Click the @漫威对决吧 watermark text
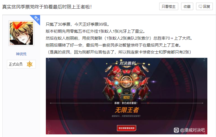216x137 pixels. [192, 130]
